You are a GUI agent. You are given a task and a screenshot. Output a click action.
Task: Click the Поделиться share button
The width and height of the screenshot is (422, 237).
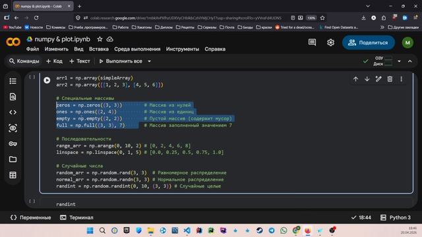point(369,42)
